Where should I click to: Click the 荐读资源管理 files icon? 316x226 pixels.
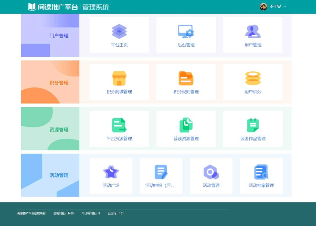(x=186, y=125)
